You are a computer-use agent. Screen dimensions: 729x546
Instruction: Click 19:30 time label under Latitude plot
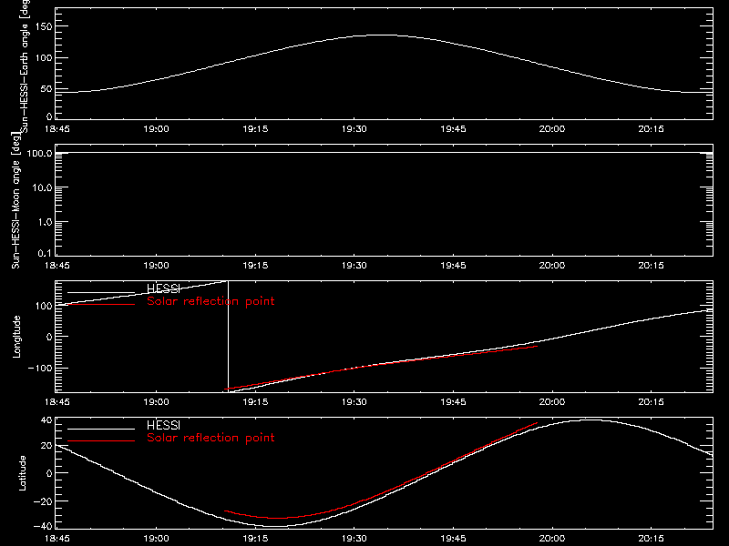(x=354, y=538)
